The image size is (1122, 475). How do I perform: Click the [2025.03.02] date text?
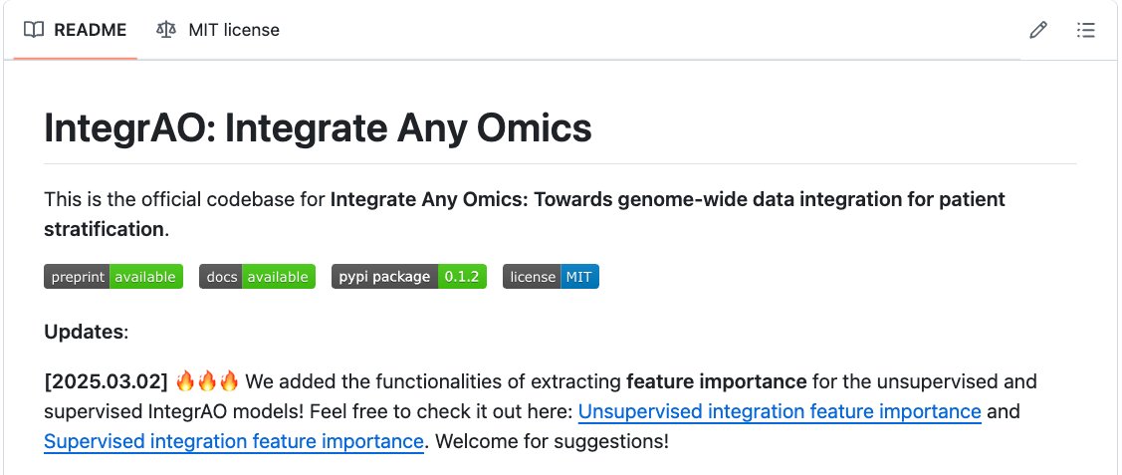click(x=106, y=381)
